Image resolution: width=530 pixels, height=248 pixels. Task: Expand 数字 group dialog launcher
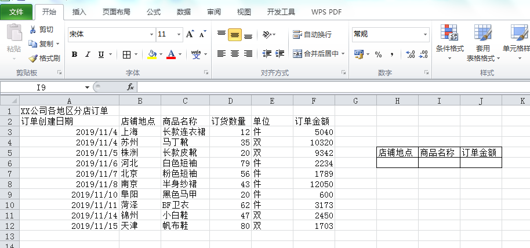[427, 72]
